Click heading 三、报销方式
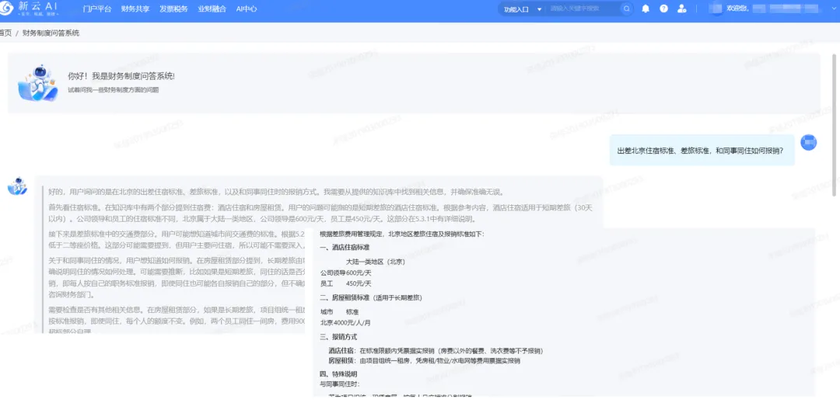This screenshot has height=420, width=840. click(x=338, y=337)
